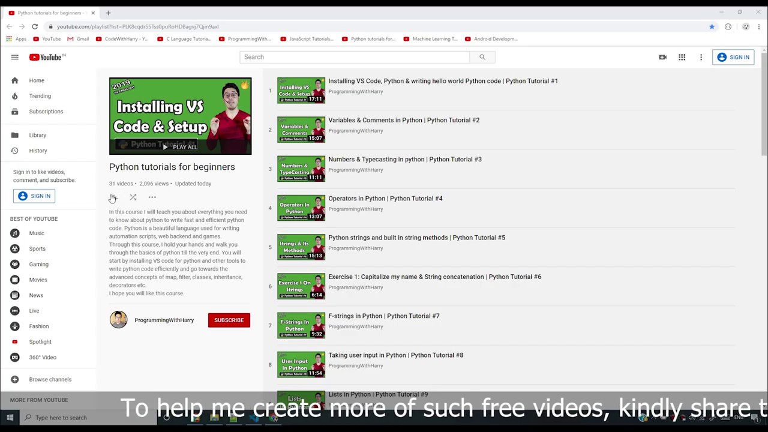The height and width of the screenshot is (432, 768).
Task: Click the playlist title Python tutorials for beginners
Action: click(172, 167)
